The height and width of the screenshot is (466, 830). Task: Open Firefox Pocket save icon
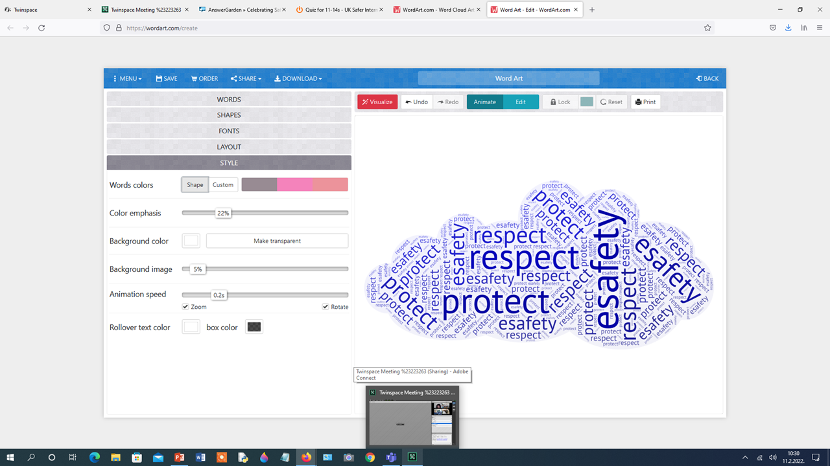pyautogui.click(x=773, y=28)
